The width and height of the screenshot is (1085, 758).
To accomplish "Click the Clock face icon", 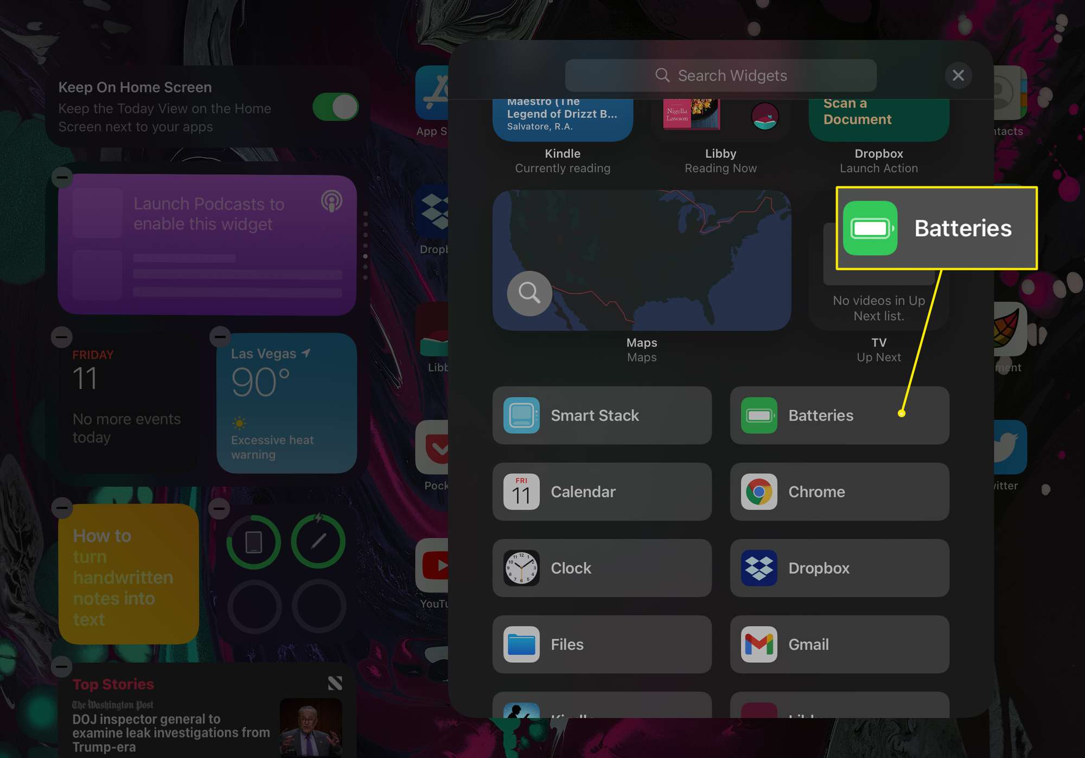I will pos(521,568).
